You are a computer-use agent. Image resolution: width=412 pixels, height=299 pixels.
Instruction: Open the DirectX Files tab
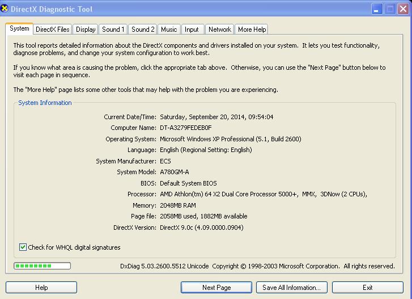pyautogui.click(x=53, y=30)
